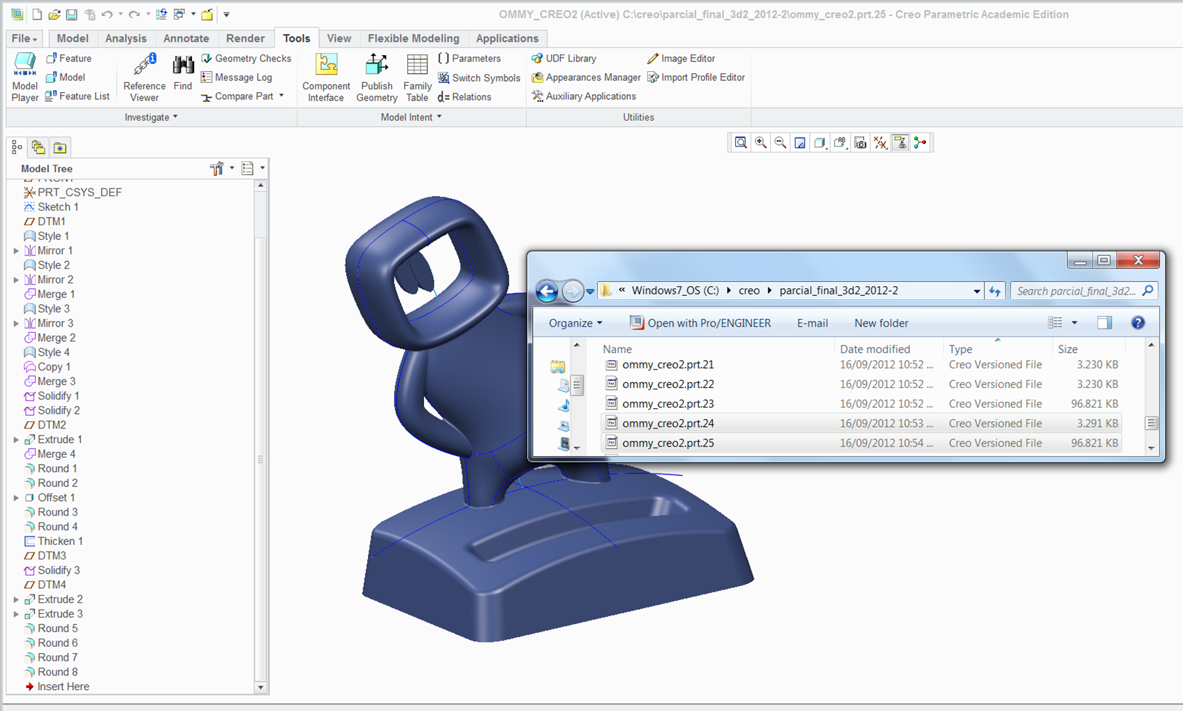Screen dimensions: 1183x711
Task: Expand the Model Intent group
Action: click(x=411, y=117)
